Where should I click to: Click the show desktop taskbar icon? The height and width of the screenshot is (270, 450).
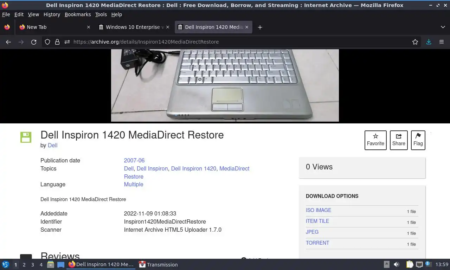click(60, 264)
